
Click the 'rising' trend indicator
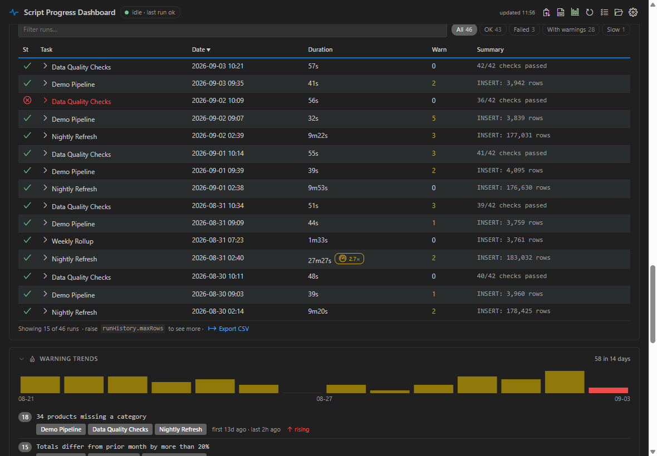coord(298,429)
